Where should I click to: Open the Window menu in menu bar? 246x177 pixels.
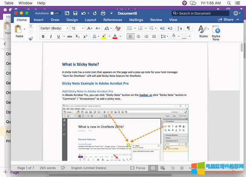tap(25, 3)
